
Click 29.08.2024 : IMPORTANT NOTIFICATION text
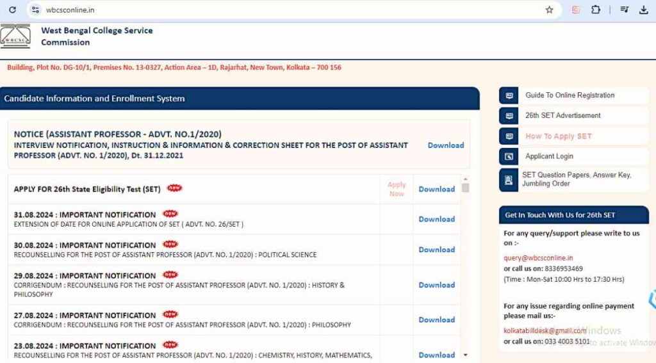point(85,276)
